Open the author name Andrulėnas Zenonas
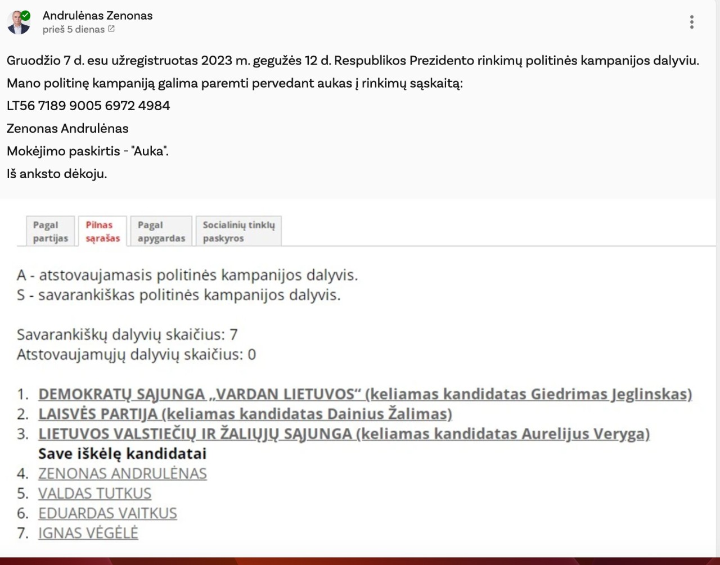 (x=98, y=16)
